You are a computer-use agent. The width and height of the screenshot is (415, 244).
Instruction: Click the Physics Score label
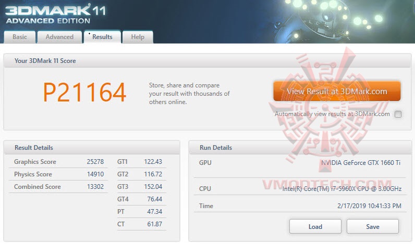point(33,174)
